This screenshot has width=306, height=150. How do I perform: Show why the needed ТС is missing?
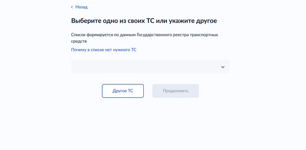pyautogui.click(x=104, y=50)
